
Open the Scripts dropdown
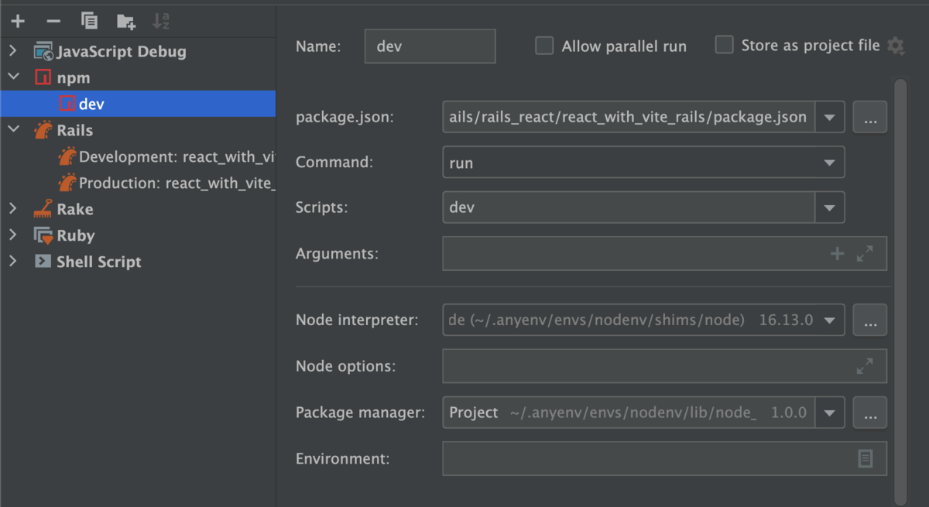point(831,207)
